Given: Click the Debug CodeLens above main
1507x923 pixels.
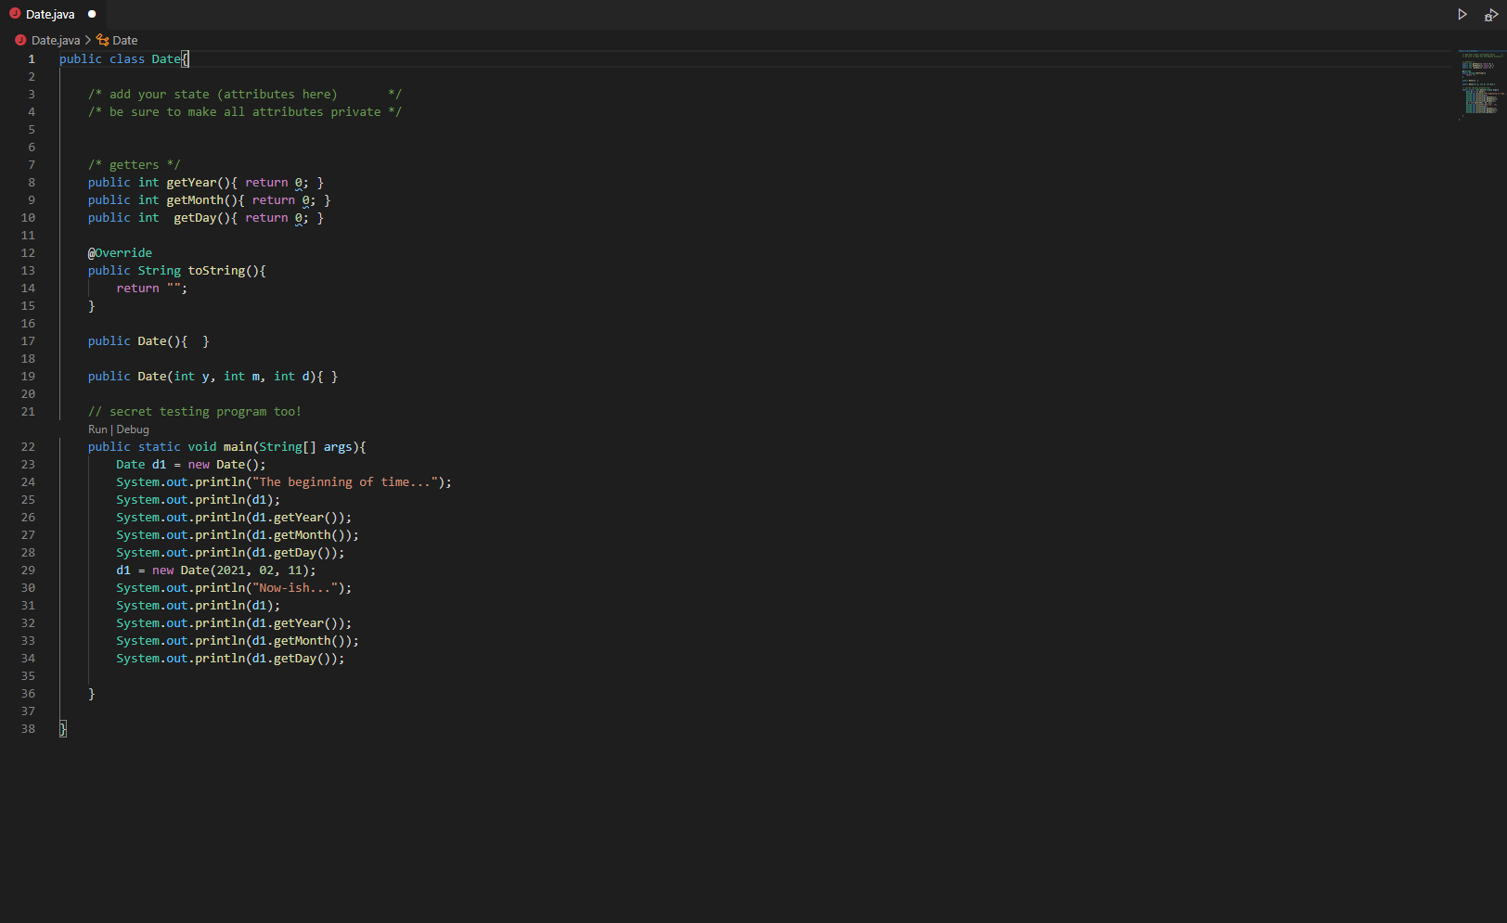Looking at the screenshot, I should point(133,429).
